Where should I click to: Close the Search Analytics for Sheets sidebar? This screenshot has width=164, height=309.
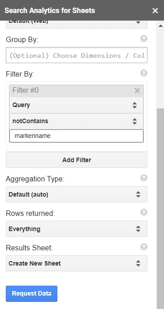click(x=155, y=11)
